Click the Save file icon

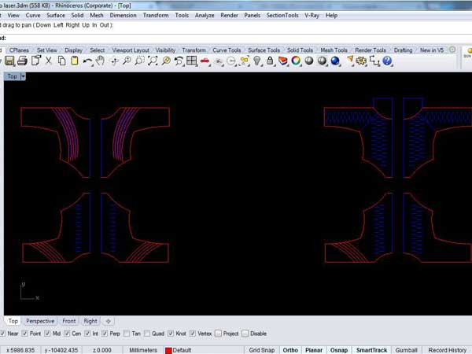[x=9, y=61]
